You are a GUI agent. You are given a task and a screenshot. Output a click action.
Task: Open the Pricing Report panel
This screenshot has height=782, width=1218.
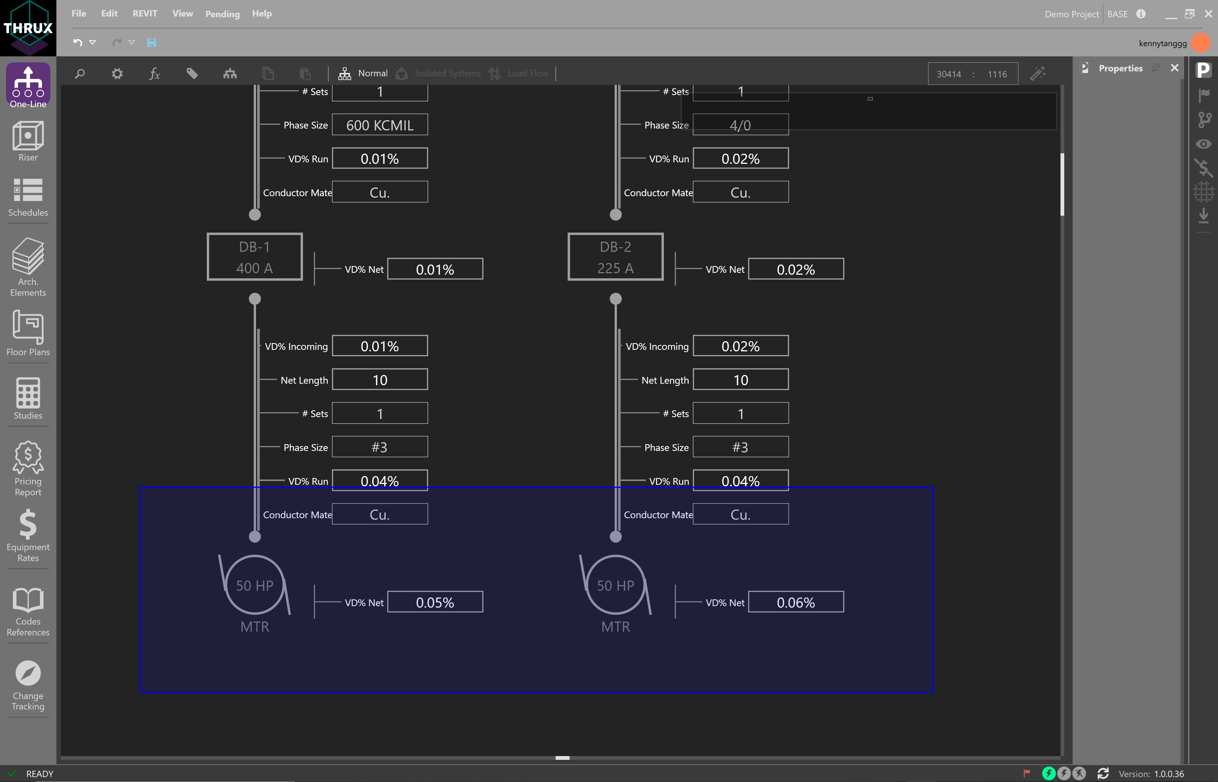pyautogui.click(x=28, y=469)
